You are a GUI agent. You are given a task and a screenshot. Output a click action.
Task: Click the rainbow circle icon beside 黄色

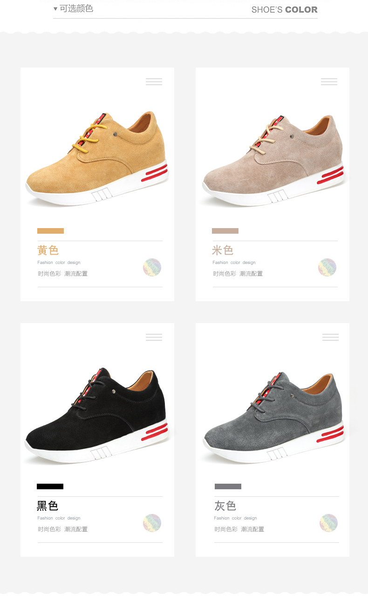coord(152,267)
